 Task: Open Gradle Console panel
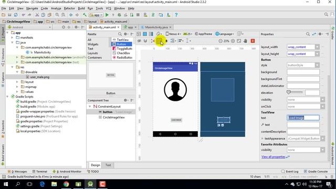pyautogui.click(x=316, y=172)
